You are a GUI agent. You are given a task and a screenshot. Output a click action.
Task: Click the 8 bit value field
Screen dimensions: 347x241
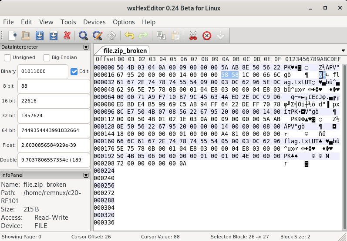pyautogui.click(x=54, y=86)
